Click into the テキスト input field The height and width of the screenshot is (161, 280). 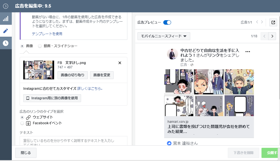pos(73,141)
